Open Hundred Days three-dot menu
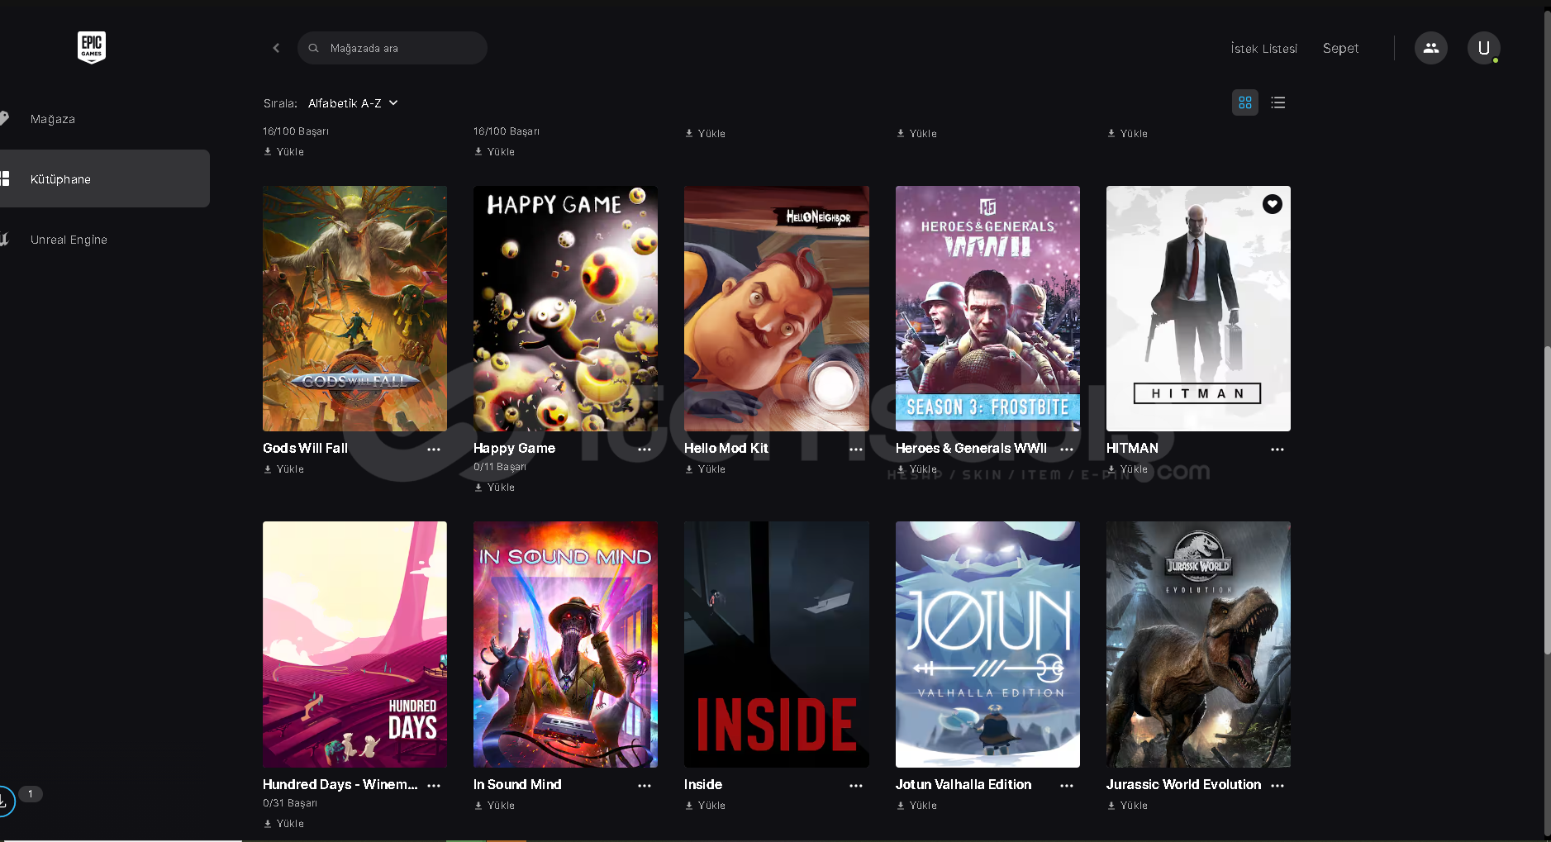 tap(434, 786)
